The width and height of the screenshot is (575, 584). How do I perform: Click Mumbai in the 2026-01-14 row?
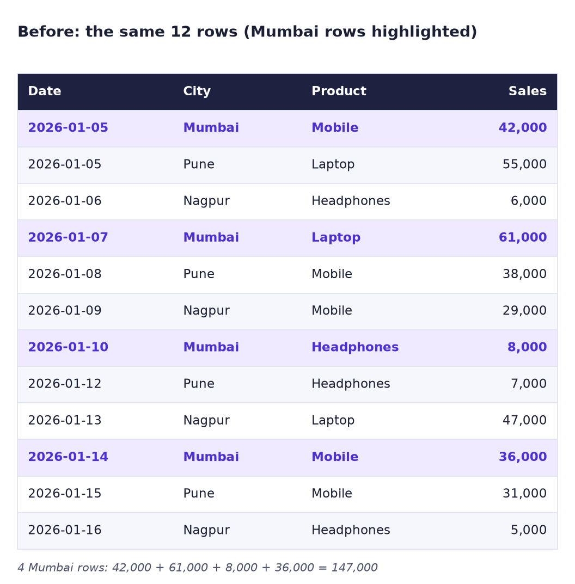[x=211, y=457]
